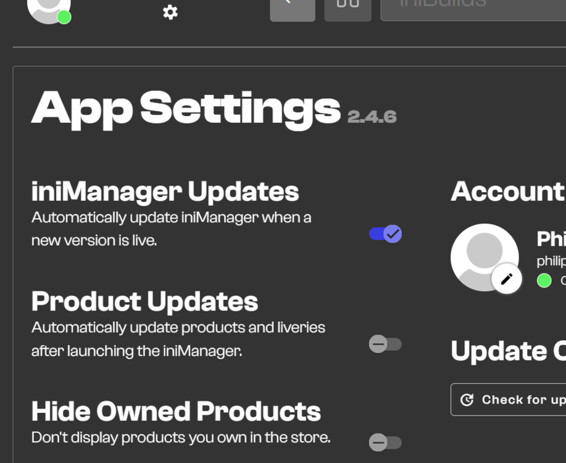
Task: Open the settings gear icon
Action: coord(170,12)
